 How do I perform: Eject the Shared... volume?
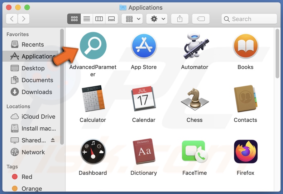(53, 140)
